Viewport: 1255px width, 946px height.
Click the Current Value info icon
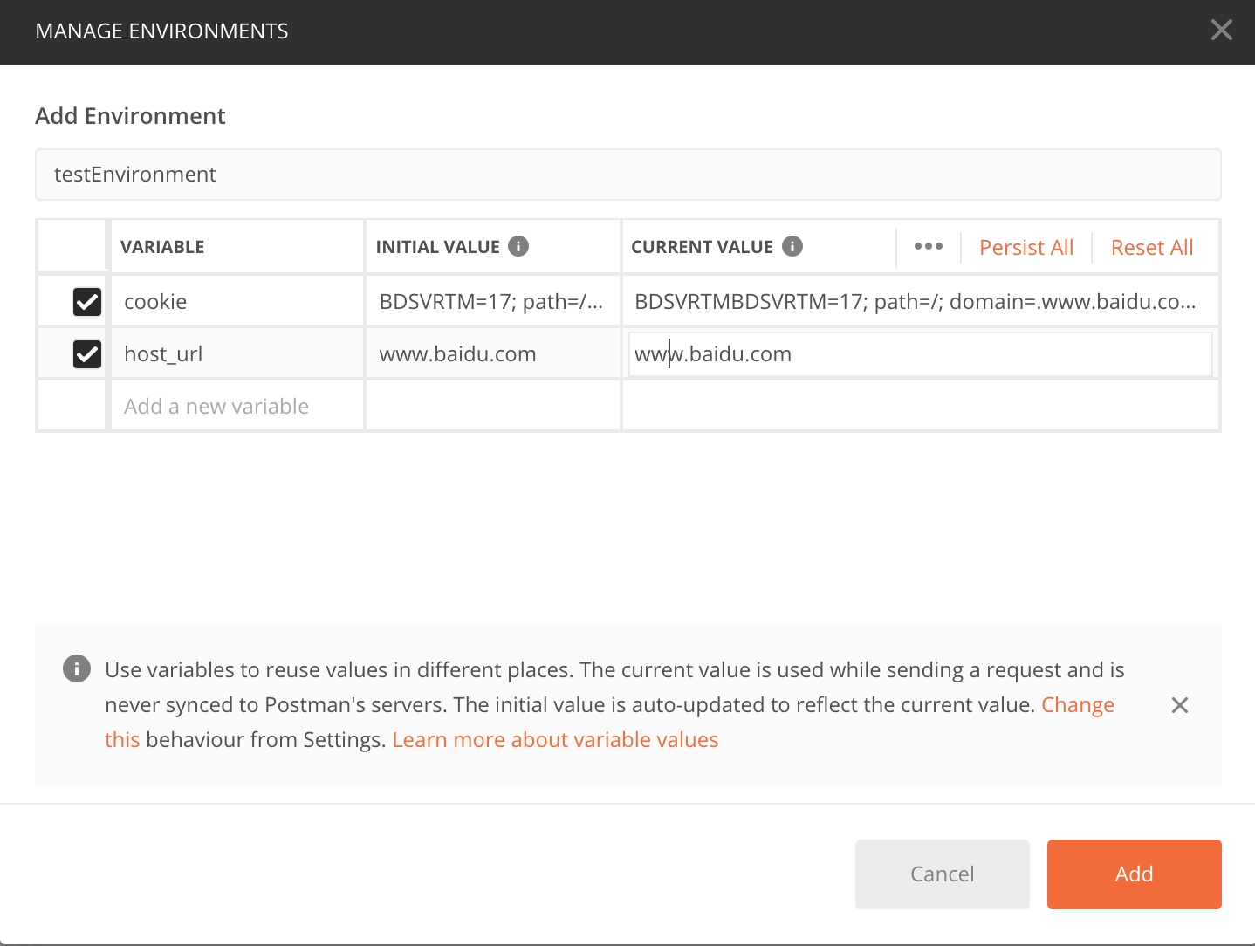792,246
